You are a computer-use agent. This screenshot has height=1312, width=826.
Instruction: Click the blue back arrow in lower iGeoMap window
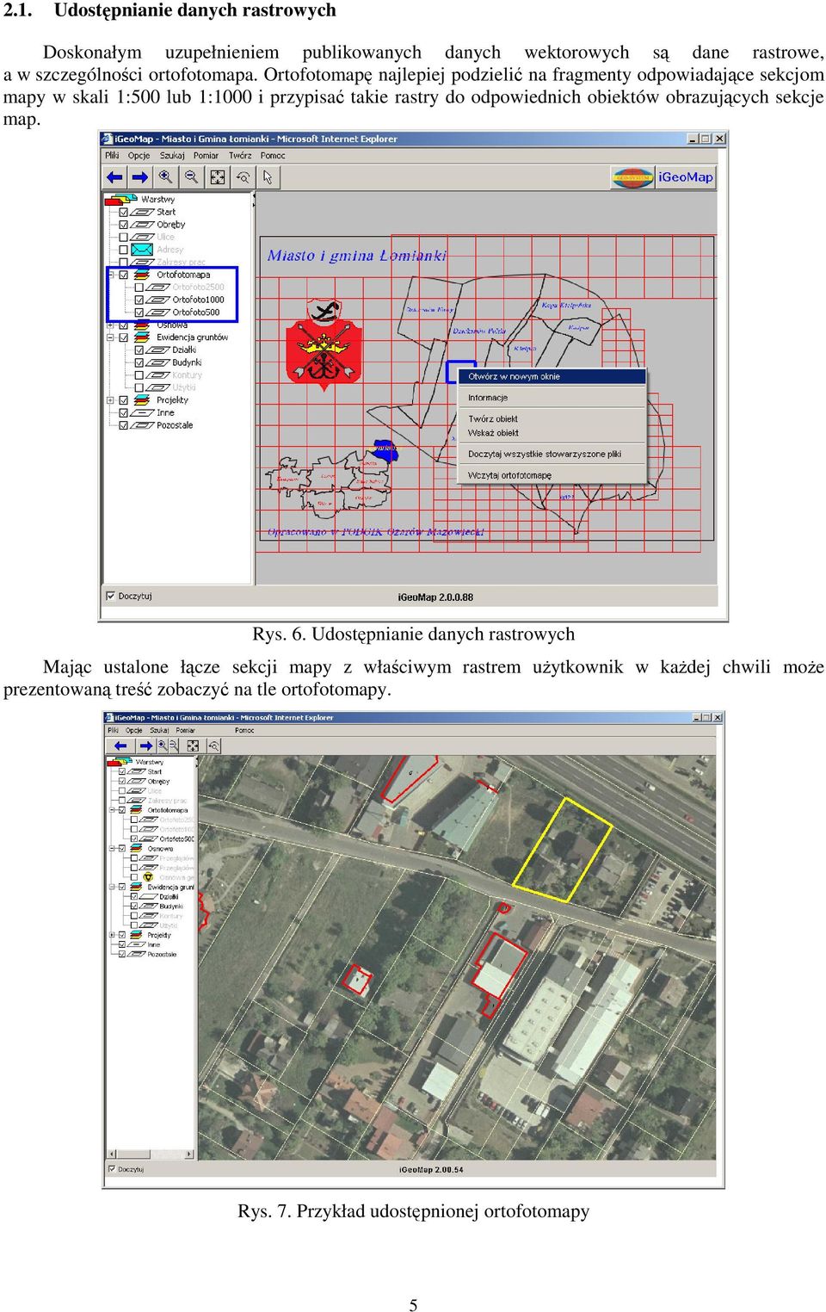(120, 746)
